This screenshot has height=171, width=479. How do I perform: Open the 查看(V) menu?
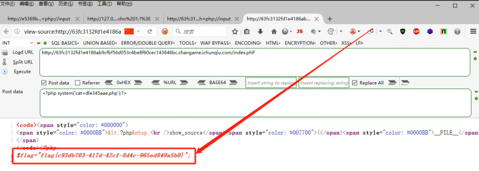(x=46, y=4)
